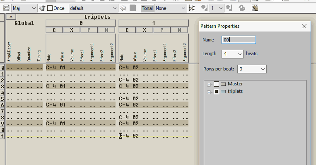Click C-4 note in track 0 row 3

point(51,86)
